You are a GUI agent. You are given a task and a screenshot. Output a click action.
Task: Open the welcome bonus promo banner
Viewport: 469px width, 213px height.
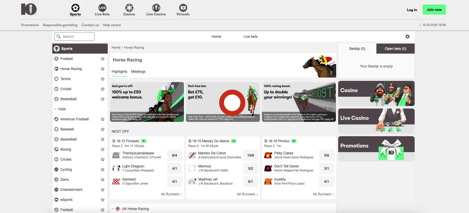147,102
